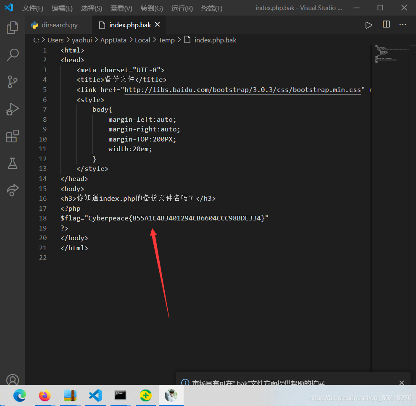Screen dimensions: 416x406
Task: Open the Testing flask view
Action: pos(13,163)
